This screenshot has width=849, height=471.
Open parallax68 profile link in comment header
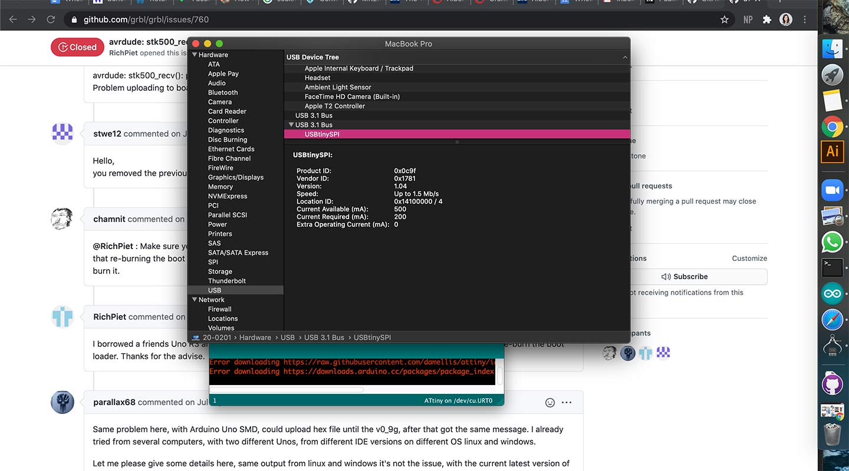click(114, 403)
